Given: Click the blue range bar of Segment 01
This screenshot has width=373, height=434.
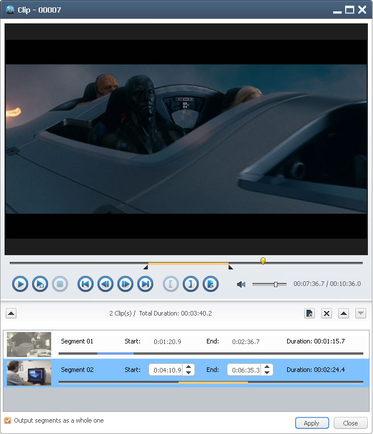Looking at the screenshot, I should tap(115, 354).
